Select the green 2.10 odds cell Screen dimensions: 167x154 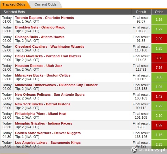point(159,116)
